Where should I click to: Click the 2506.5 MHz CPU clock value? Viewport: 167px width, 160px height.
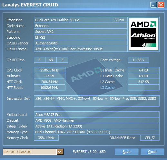(50, 70)
